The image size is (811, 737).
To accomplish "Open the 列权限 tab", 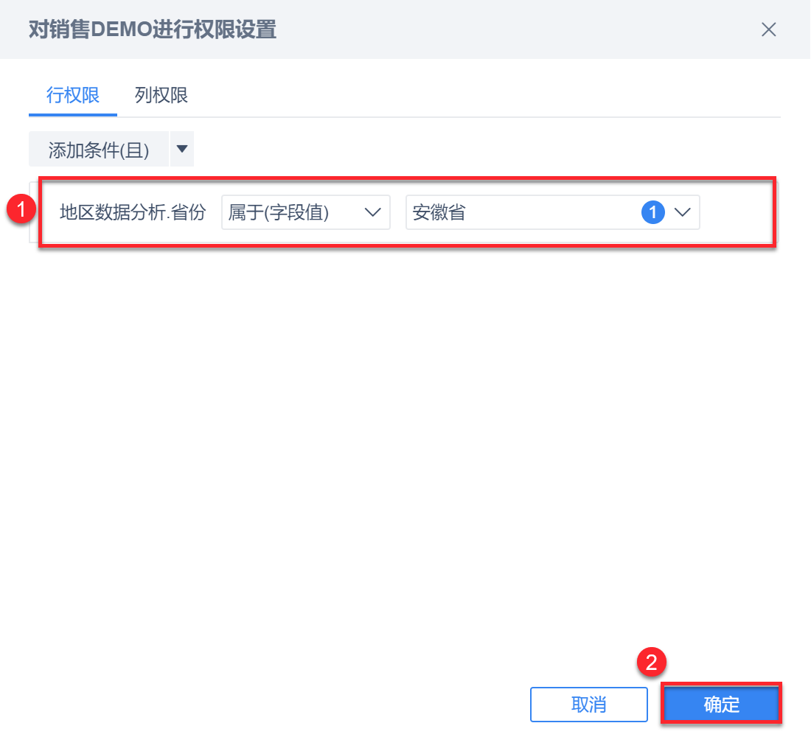I will click(161, 95).
